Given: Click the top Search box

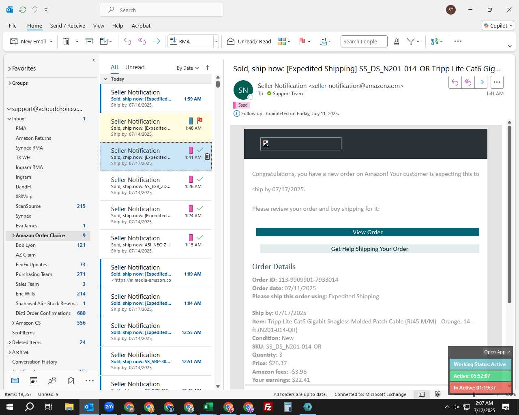Looking at the screenshot, I should [161, 10].
